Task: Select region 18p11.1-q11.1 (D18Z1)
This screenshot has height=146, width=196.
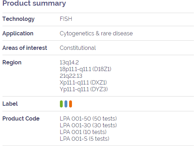Action: [x=85, y=69]
